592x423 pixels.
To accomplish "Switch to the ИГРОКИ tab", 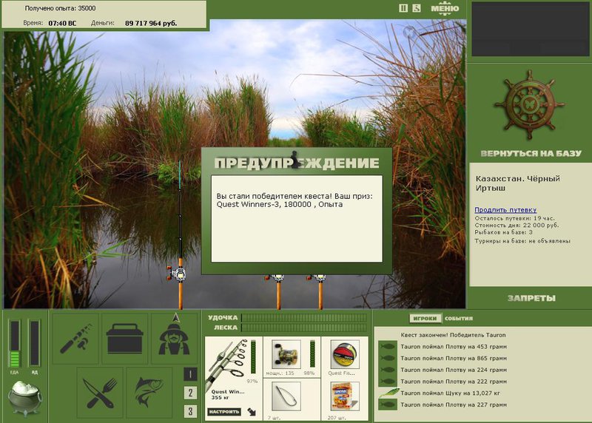I will (425, 319).
